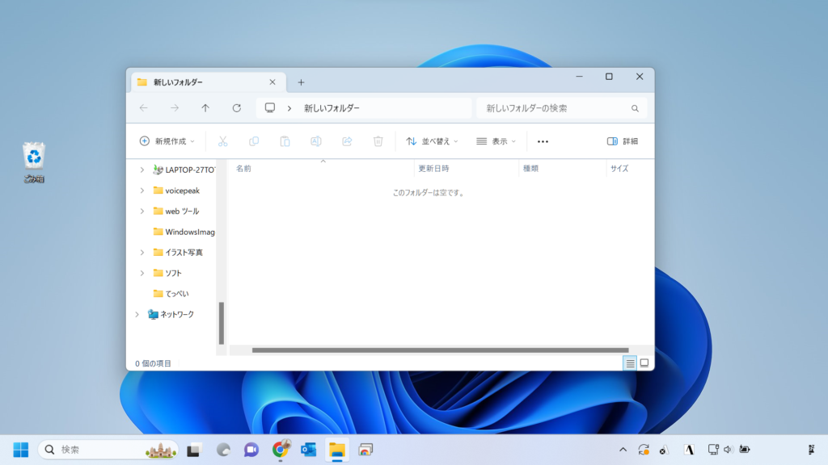Show hidden system tray icons chevron
The image size is (828, 465).
point(623,450)
